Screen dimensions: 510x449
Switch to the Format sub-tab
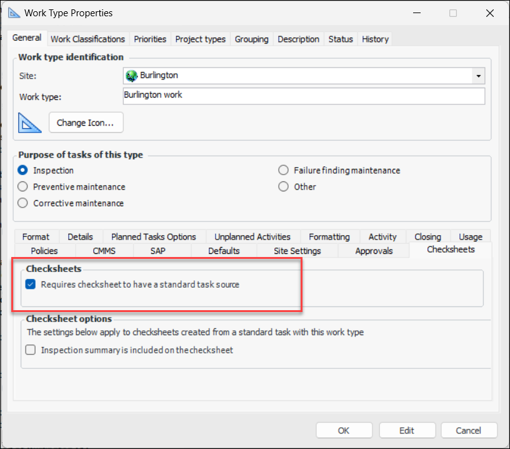pos(36,236)
